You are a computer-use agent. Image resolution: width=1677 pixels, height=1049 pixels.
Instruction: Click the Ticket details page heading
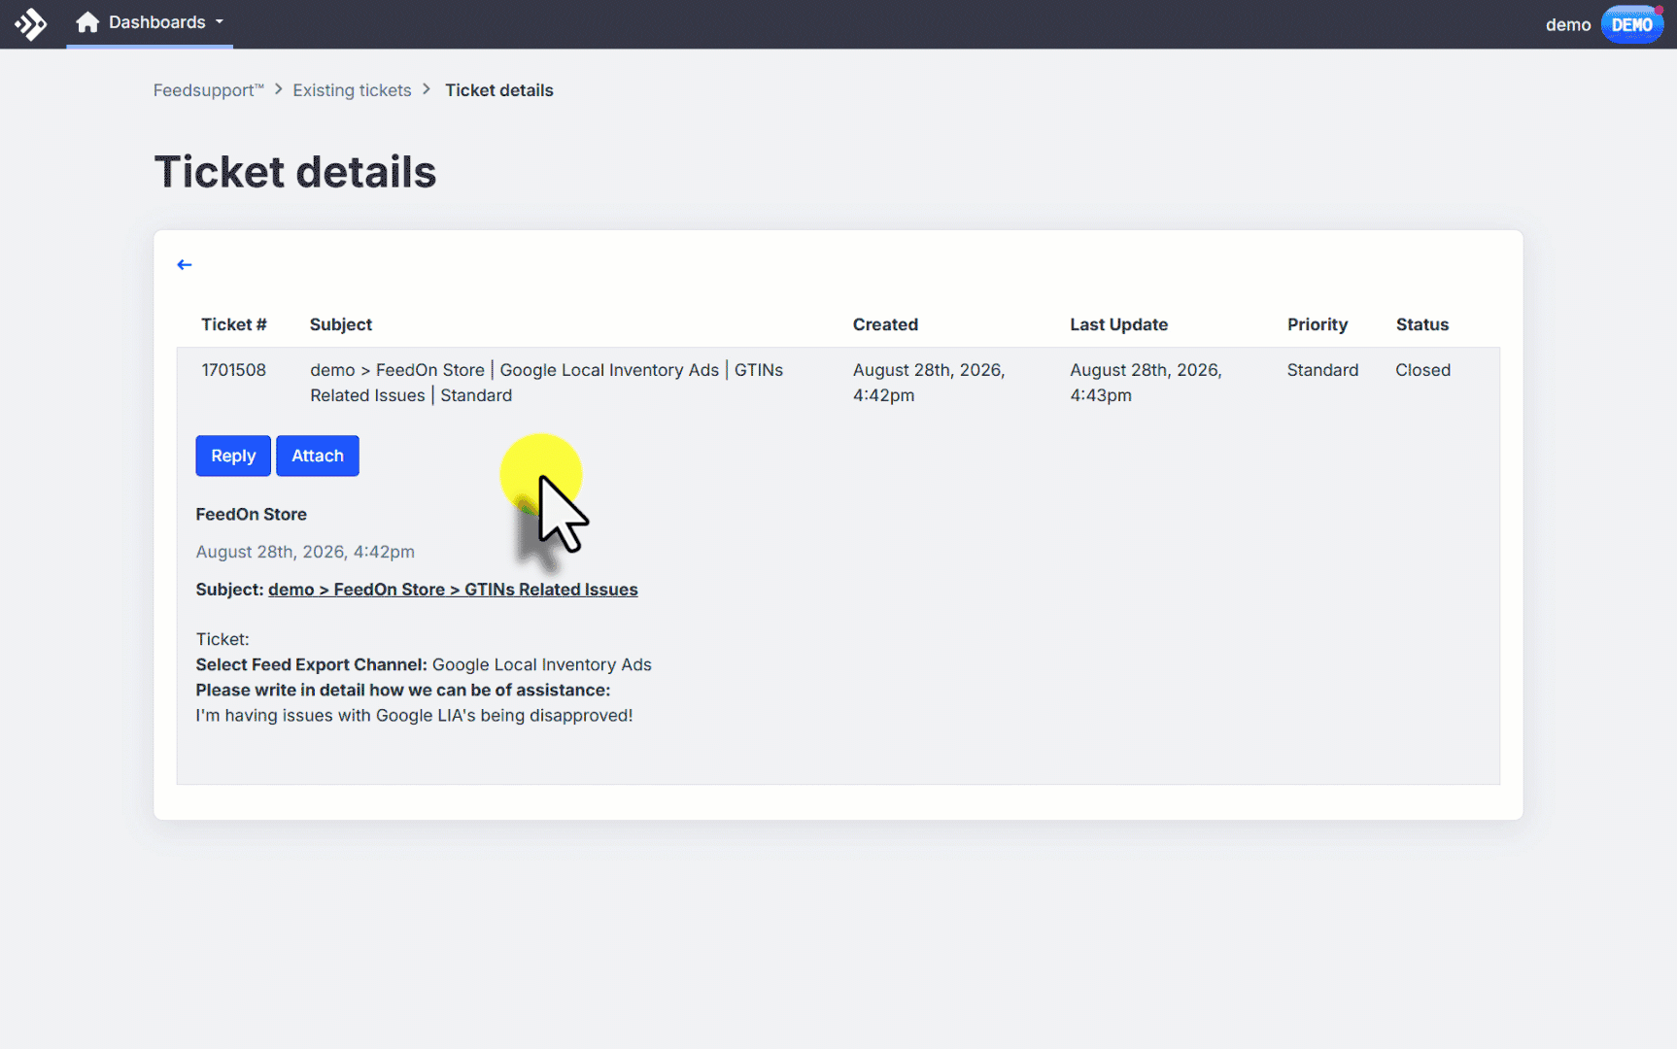295,172
